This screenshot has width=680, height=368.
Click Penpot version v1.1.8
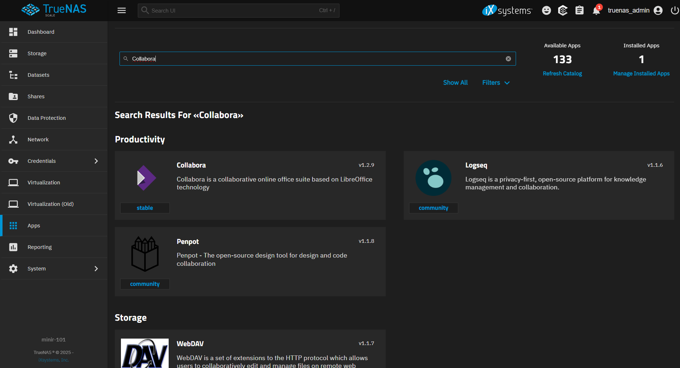coord(366,241)
